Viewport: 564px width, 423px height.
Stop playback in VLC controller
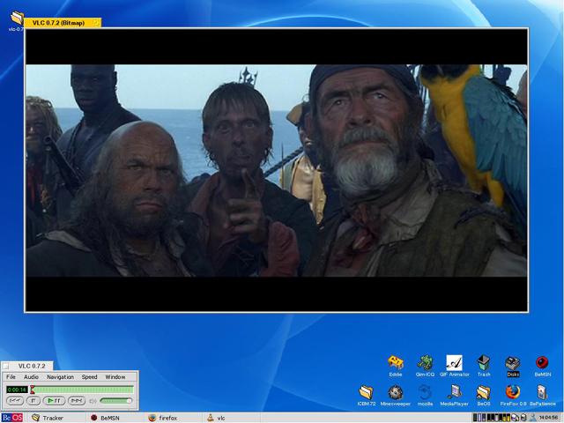coord(33,400)
